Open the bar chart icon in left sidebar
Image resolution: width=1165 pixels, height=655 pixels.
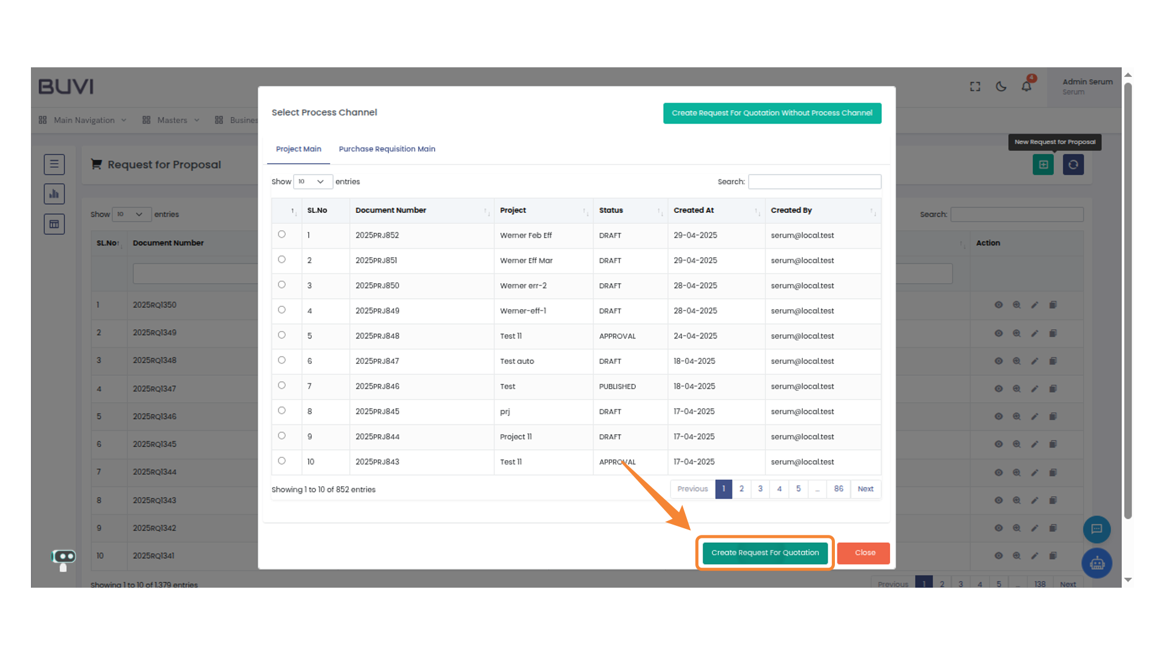pos(54,193)
